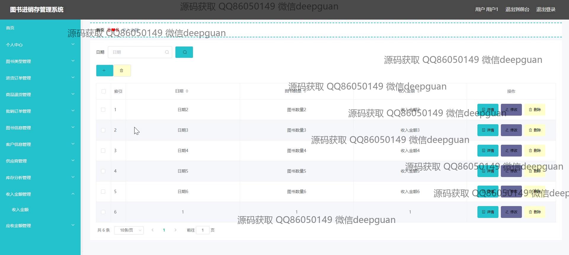Go to next page arrow in pagination
Screen dimensions: 569x255
coord(175,230)
